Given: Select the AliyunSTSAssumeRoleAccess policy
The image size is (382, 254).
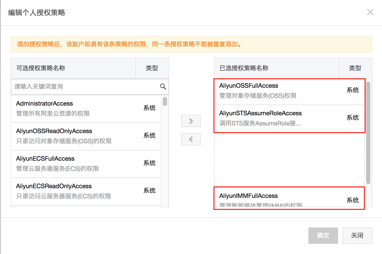Looking at the screenshot, I should pyautogui.click(x=289, y=118).
